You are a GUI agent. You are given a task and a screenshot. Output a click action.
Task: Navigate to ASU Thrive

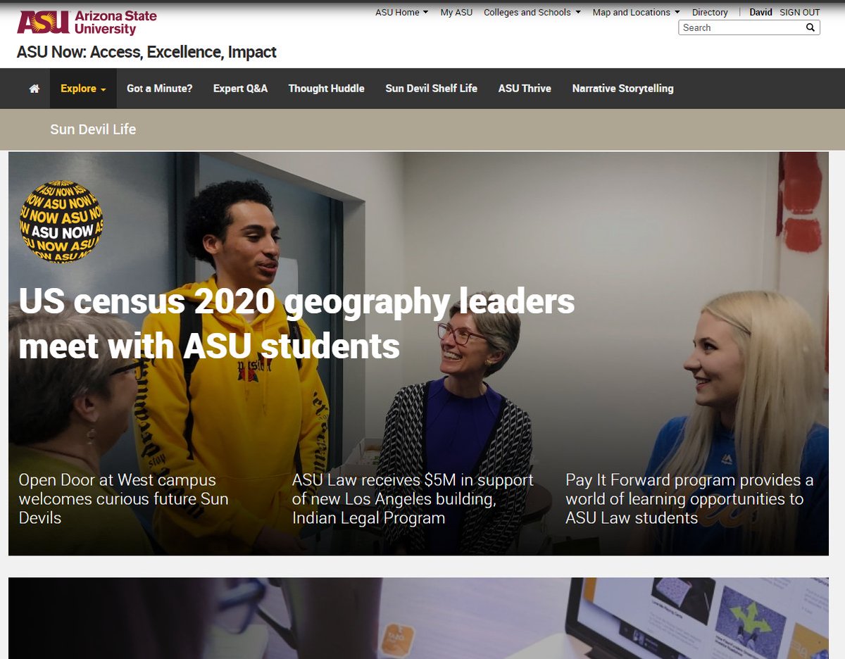[x=525, y=89]
